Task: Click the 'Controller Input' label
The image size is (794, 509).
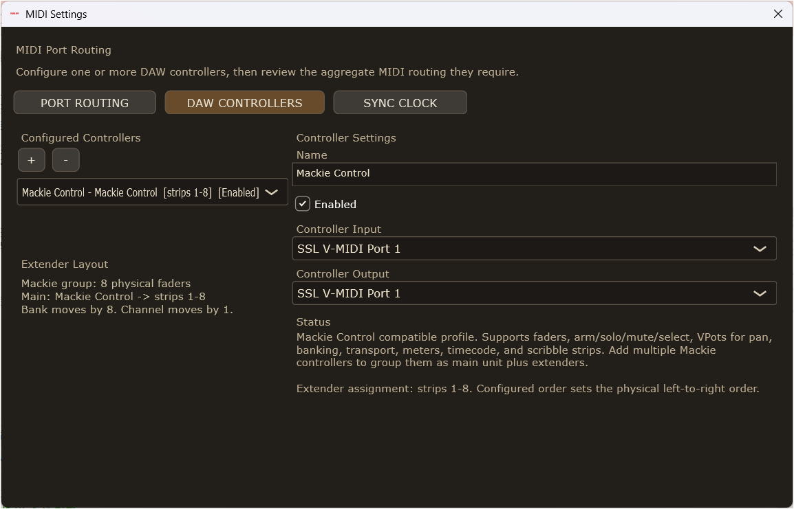Action: coord(339,229)
